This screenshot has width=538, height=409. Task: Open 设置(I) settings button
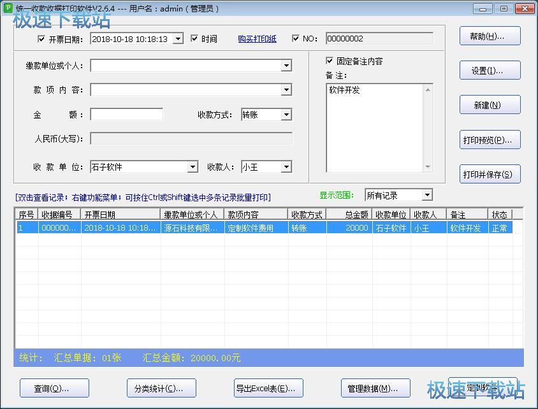click(x=490, y=71)
